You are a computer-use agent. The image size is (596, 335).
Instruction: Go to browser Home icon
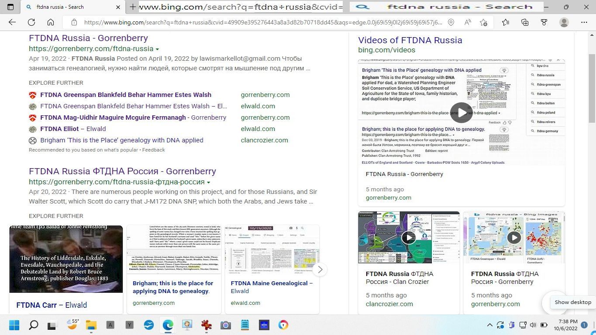pos(51,22)
